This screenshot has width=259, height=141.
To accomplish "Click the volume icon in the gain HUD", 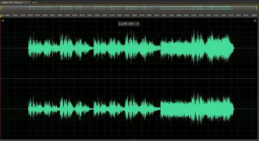I will (x=122, y=24).
